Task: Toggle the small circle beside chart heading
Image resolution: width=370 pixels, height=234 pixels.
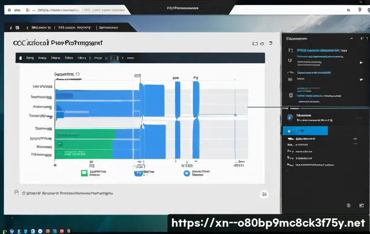Action: point(77,75)
